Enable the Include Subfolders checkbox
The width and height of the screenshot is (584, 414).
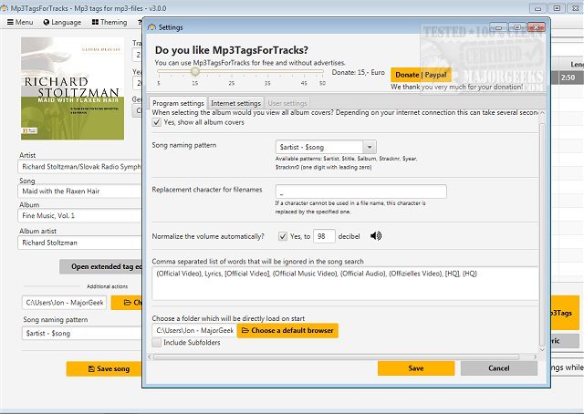tap(157, 342)
